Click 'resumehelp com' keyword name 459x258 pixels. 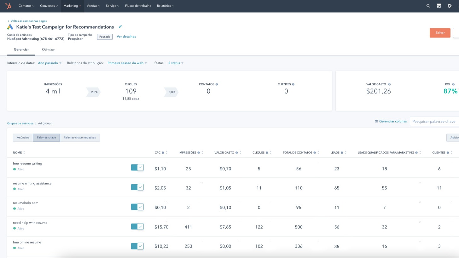click(26, 203)
